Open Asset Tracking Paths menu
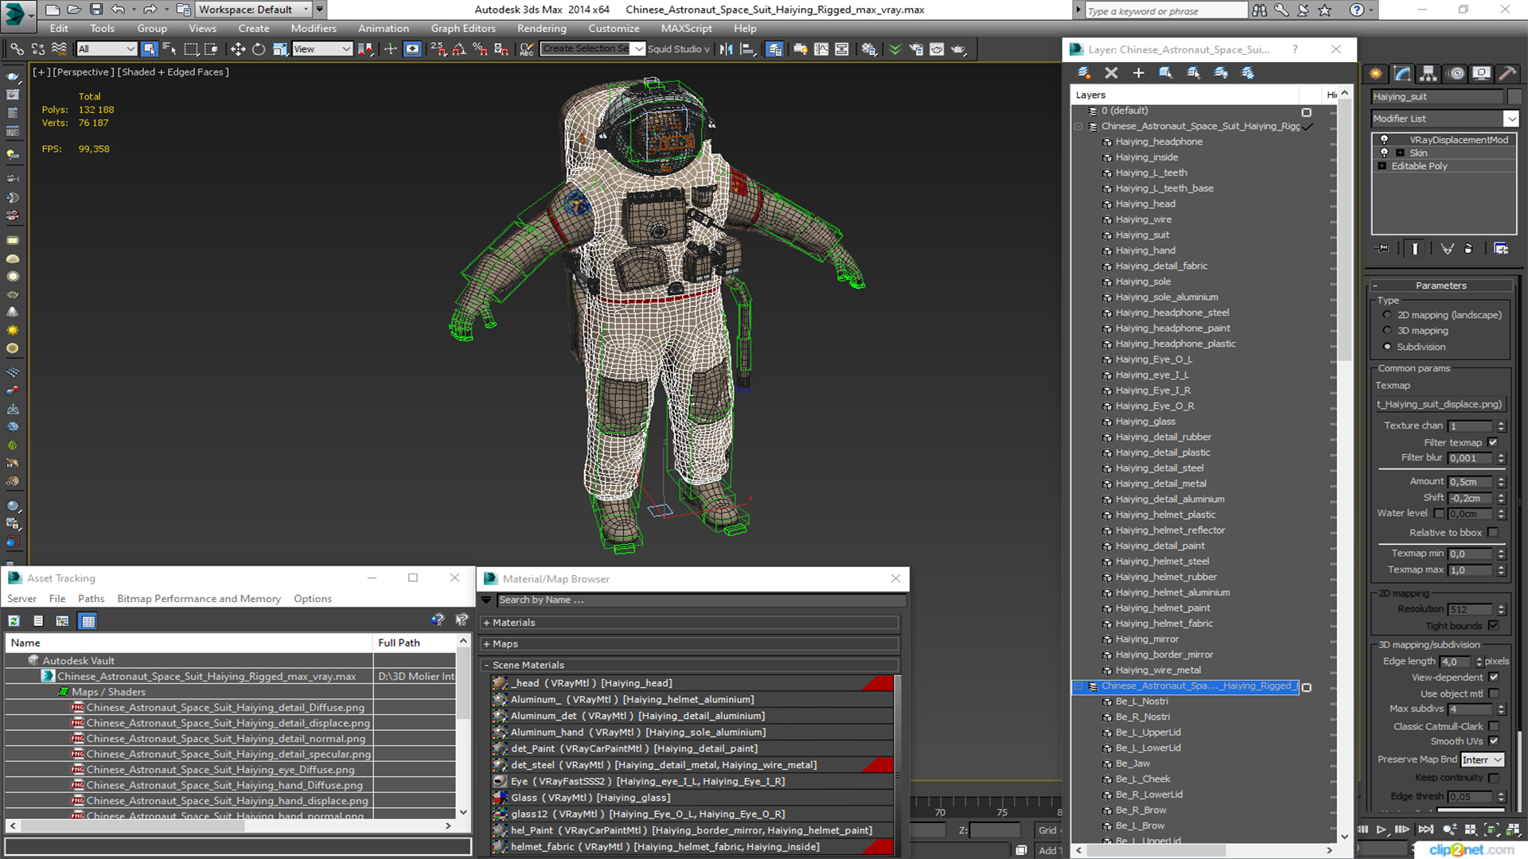Image resolution: width=1528 pixels, height=859 pixels. pos(91,599)
